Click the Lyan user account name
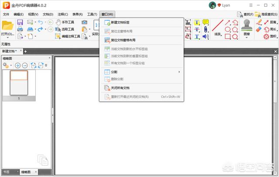Viewport: 279px width, 177px height. (226, 5)
